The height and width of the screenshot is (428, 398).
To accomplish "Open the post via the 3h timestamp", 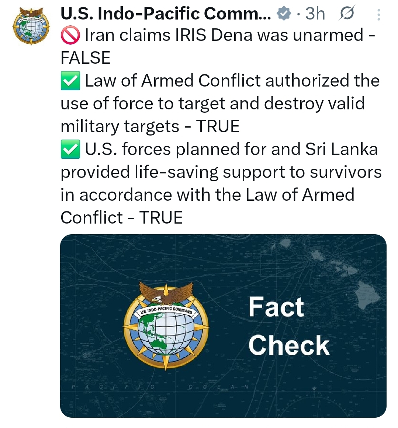I will (x=315, y=14).
